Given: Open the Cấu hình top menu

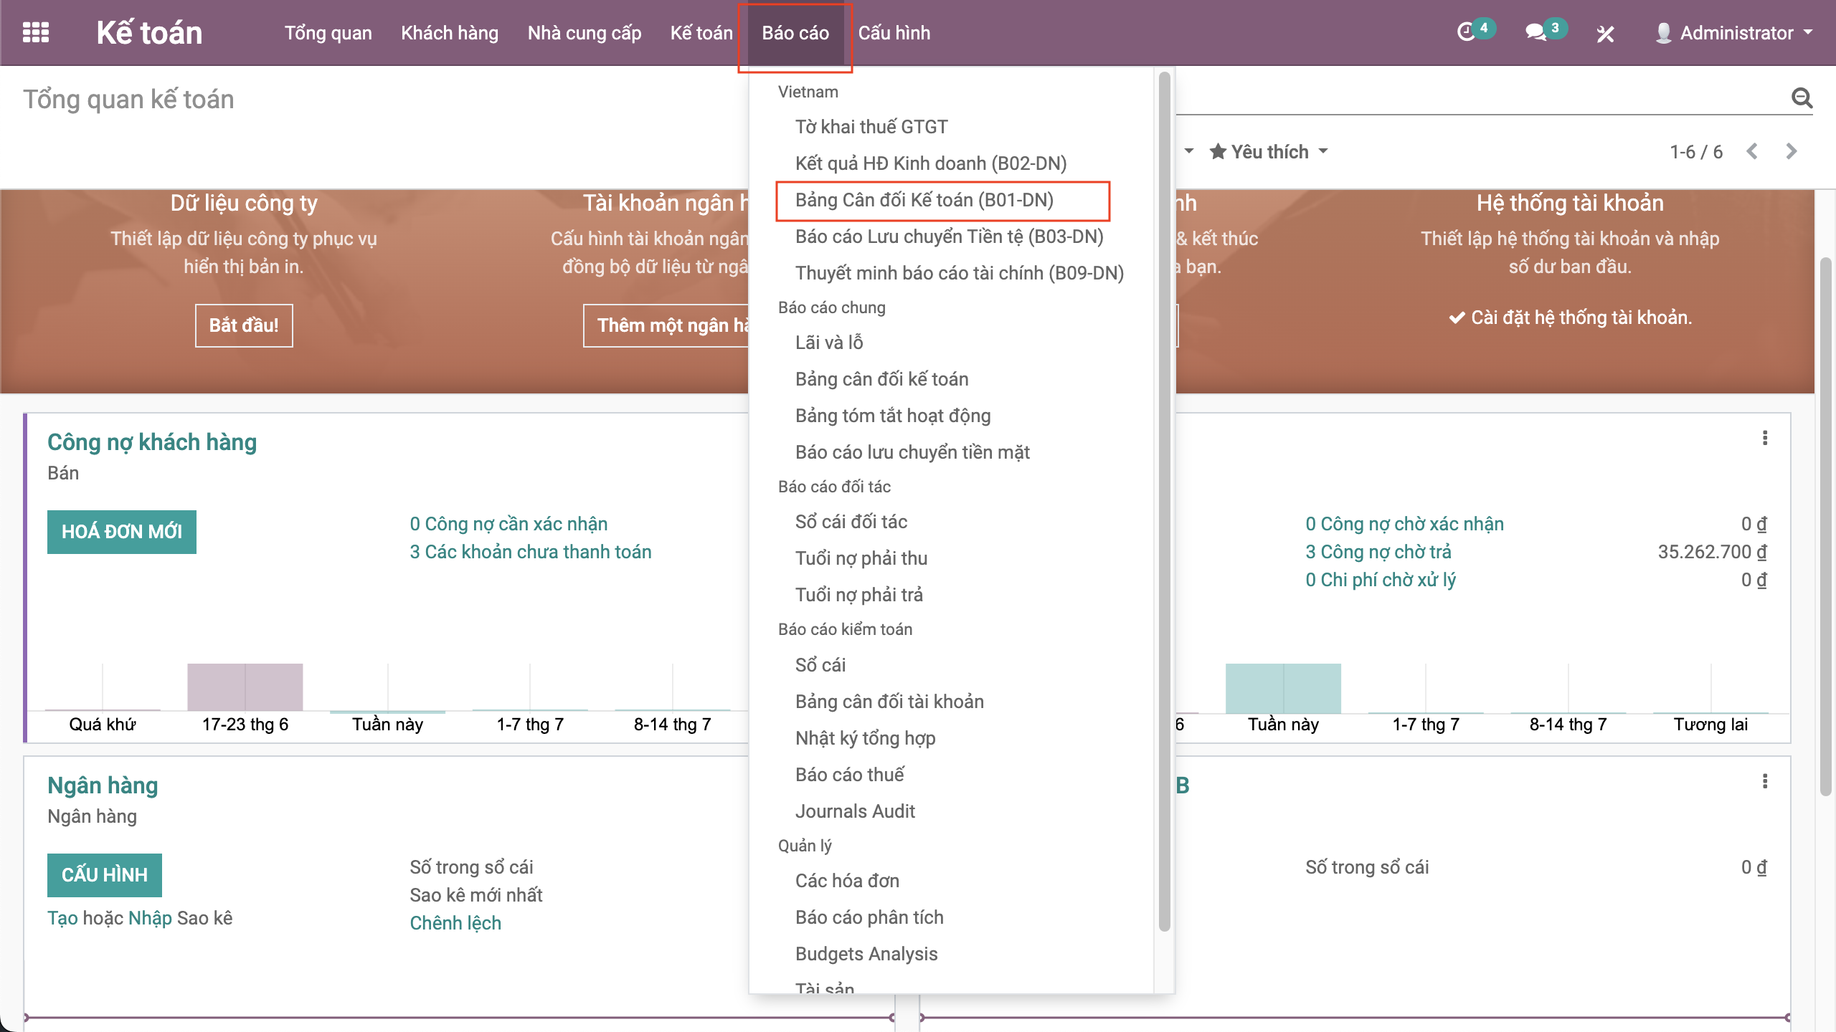Looking at the screenshot, I should (x=894, y=33).
